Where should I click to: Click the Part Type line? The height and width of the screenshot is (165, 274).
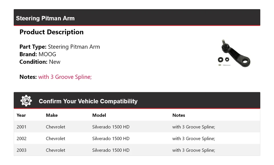(x=60, y=47)
